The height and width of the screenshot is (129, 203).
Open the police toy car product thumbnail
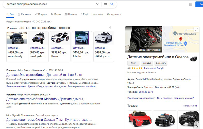click(165, 120)
